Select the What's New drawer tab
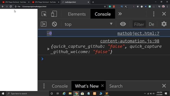The image size is (170, 96). 87,86
